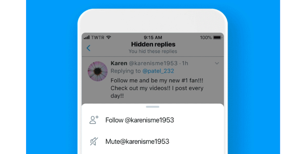
Task: Tap the battery status icon
Action: coord(217,38)
